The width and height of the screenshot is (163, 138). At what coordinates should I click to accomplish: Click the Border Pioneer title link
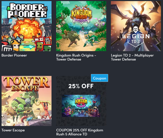pyautogui.click(x=14, y=55)
